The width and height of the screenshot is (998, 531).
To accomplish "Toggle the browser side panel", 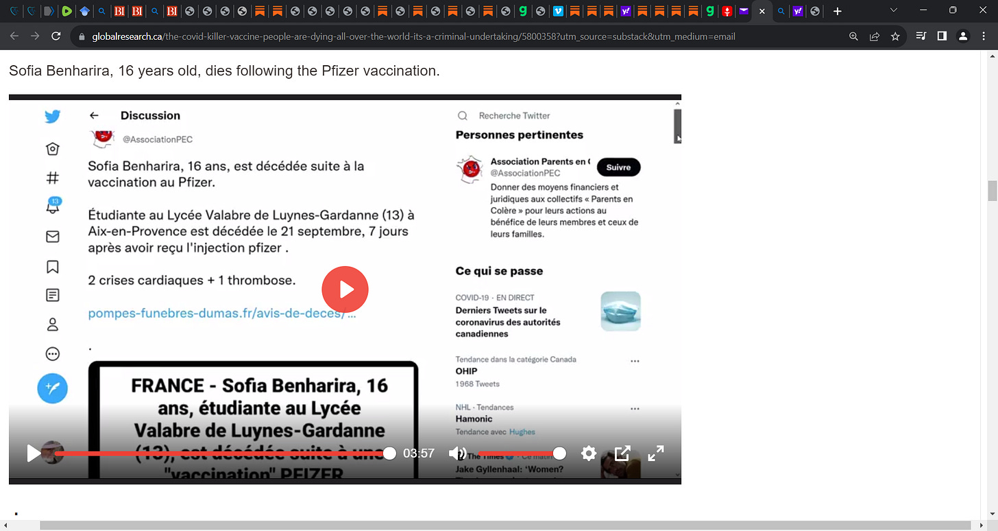I will click(x=942, y=36).
